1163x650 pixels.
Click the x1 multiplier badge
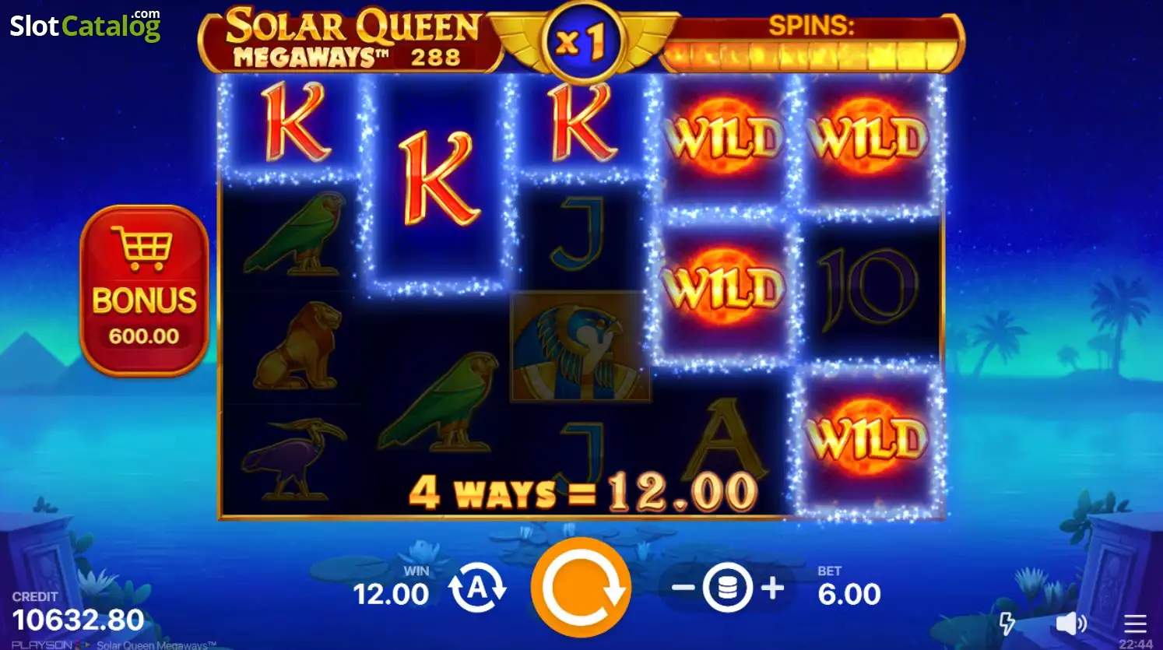(581, 40)
